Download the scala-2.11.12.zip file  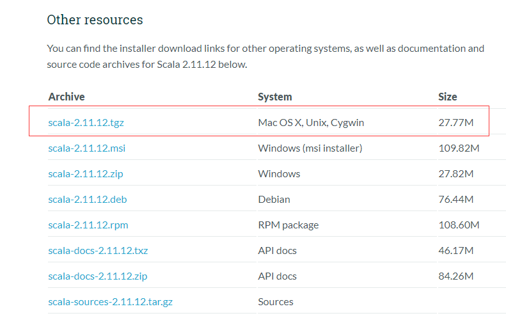(x=86, y=173)
